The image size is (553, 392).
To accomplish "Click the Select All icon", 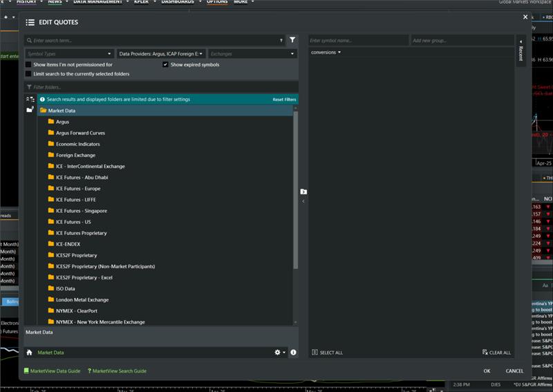I will tap(315, 352).
